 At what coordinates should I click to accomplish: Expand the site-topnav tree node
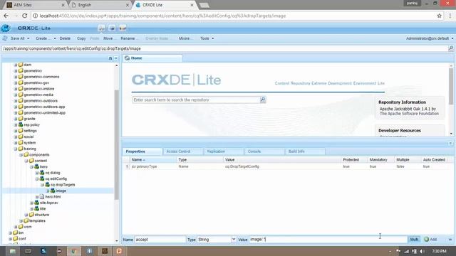coord(31,203)
